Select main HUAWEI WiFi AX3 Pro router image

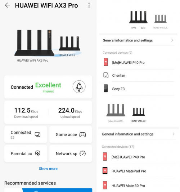[x=34, y=43]
